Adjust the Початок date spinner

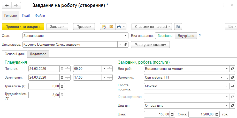[67, 69]
